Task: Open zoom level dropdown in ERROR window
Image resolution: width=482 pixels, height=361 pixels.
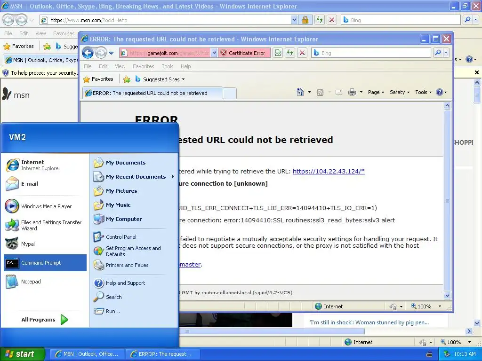Action: 440,306
